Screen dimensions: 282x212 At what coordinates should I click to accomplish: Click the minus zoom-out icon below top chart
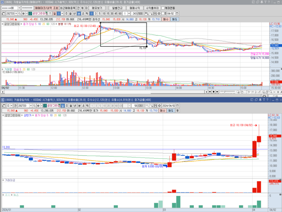274,92
